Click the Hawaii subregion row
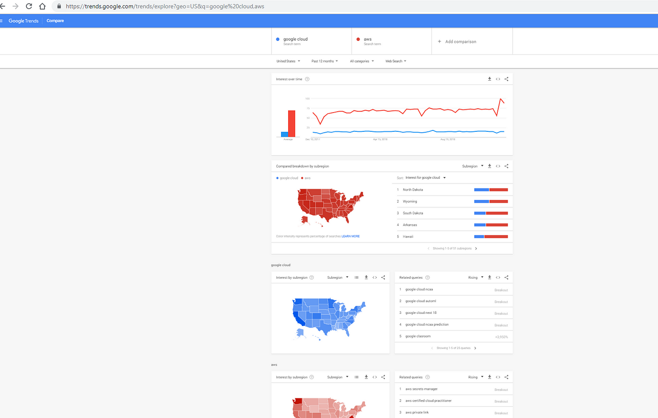 (453, 236)
